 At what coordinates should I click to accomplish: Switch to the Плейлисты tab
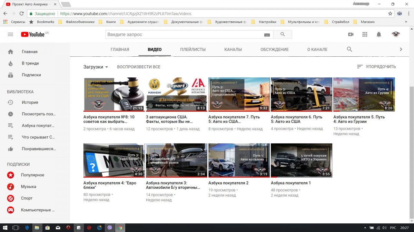click(x=193, y=49)
